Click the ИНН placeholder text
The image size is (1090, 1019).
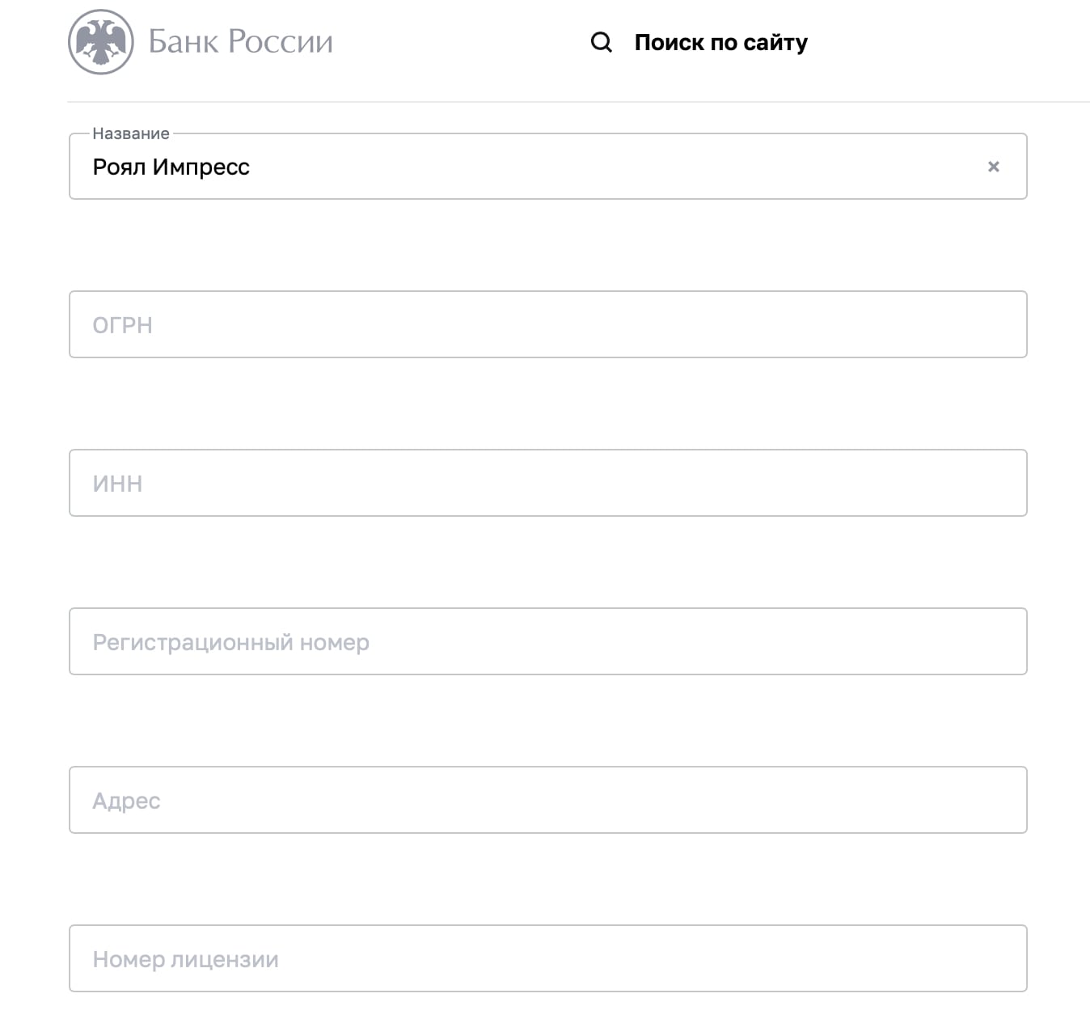(117, 484)
